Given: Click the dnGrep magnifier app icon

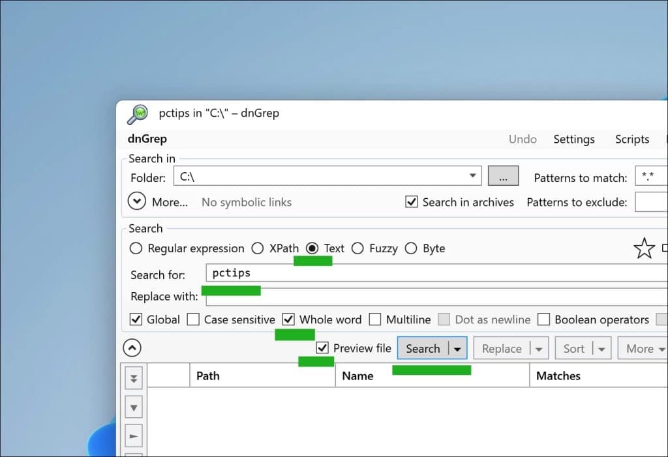Looking at the screenshot, I should tap(138, 114).
